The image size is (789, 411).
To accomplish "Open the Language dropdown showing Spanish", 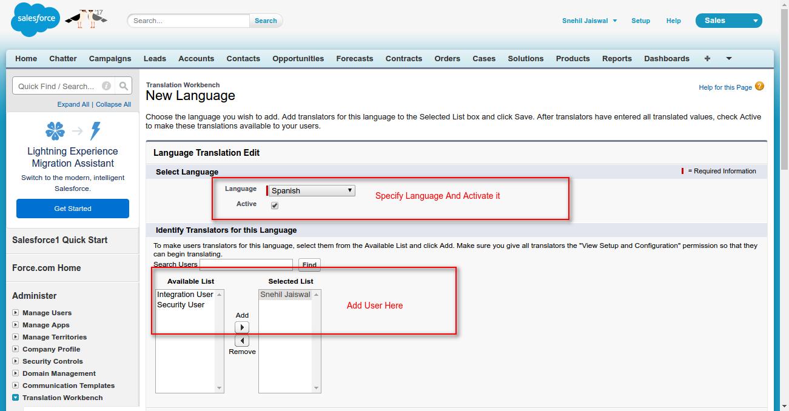I will pyautogui.click(x=311, y=190).
